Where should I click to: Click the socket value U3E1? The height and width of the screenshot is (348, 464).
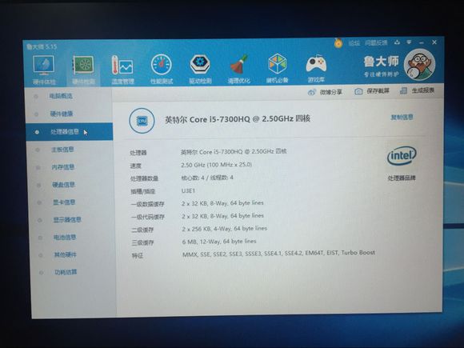pyautogui.click(x=188, y=191)
